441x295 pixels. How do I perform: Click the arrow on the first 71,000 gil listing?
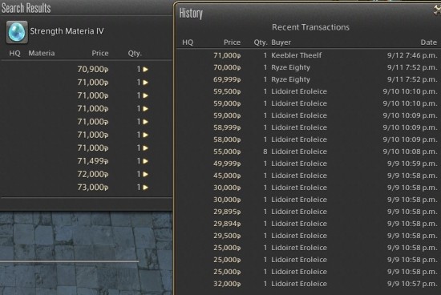[x=145, y=83]
